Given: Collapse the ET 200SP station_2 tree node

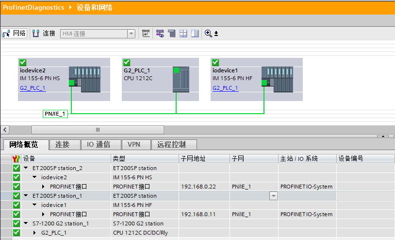Looking at the screenshot, I should pyautogui.click(x=26, y=168).
